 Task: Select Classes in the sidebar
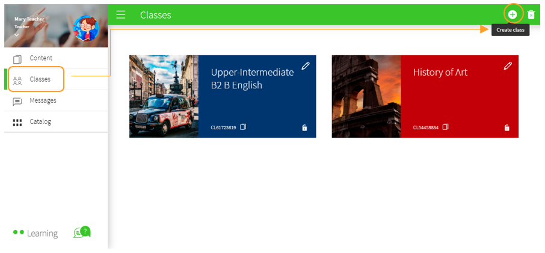40,79
